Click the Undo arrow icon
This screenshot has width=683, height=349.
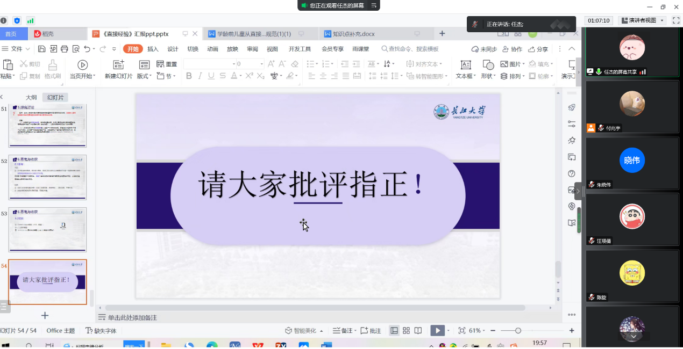pos(88,49)
